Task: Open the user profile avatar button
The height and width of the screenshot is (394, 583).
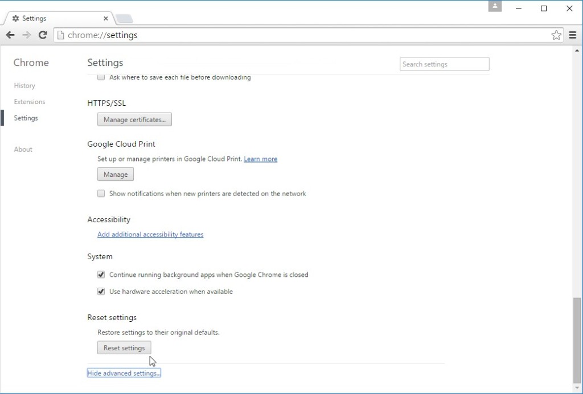Action: pyautogui.click(x=495, y=6)
